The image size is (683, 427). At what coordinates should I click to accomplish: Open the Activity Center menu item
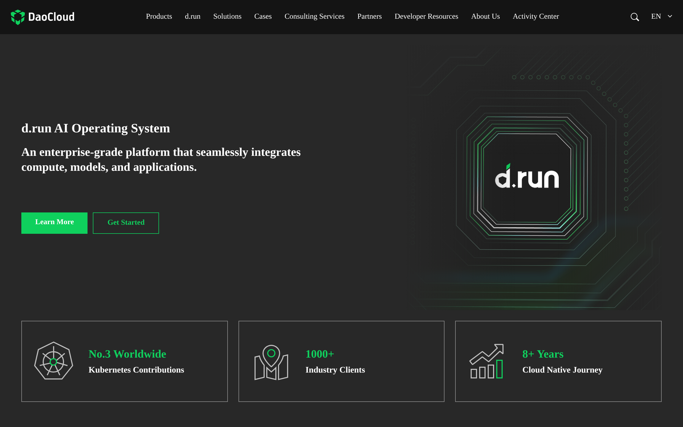click(536, 16)
